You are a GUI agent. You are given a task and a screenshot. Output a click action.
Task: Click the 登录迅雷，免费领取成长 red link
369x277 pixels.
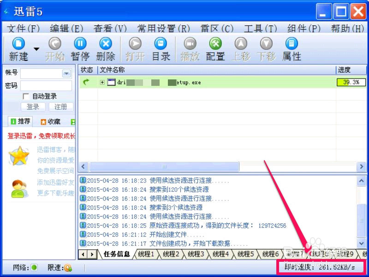(41, 136)
